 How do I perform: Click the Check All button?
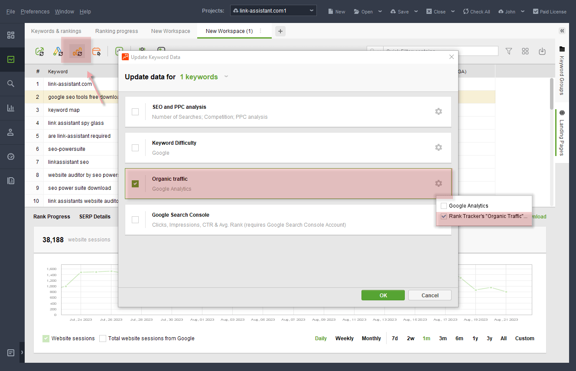(x=476, y=12)
